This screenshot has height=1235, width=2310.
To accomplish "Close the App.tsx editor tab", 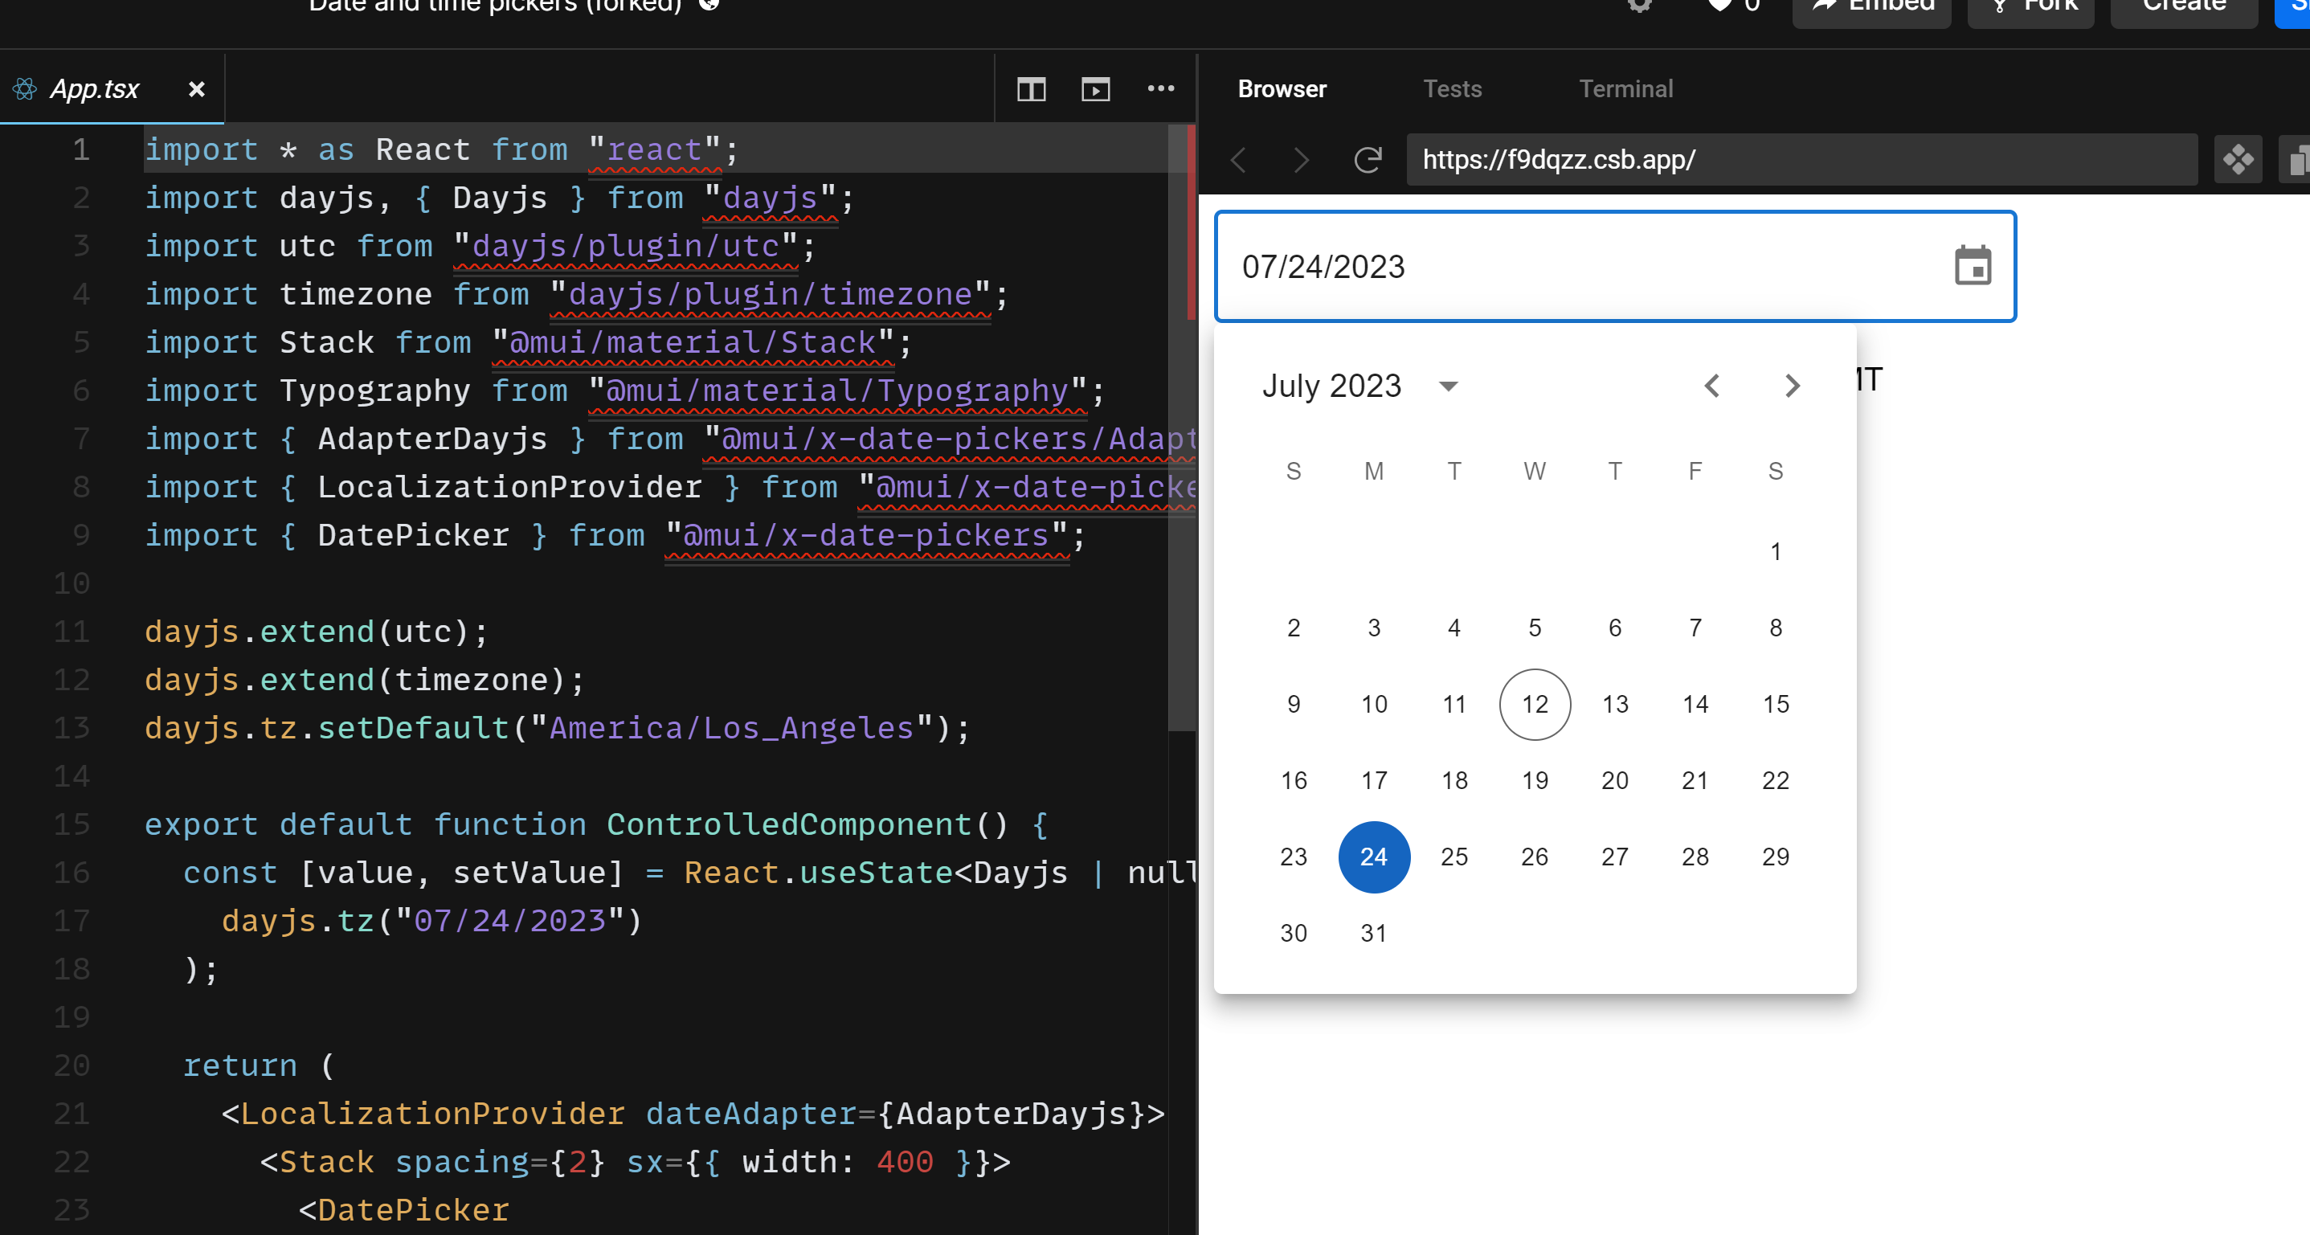I will (196, 89).
